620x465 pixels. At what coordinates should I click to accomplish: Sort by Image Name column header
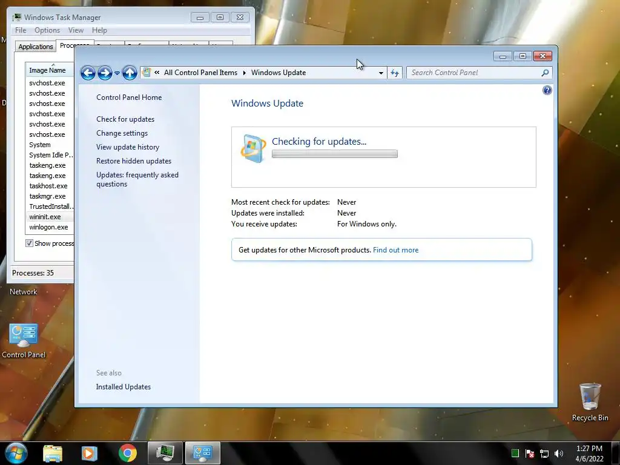coord(50,70)
